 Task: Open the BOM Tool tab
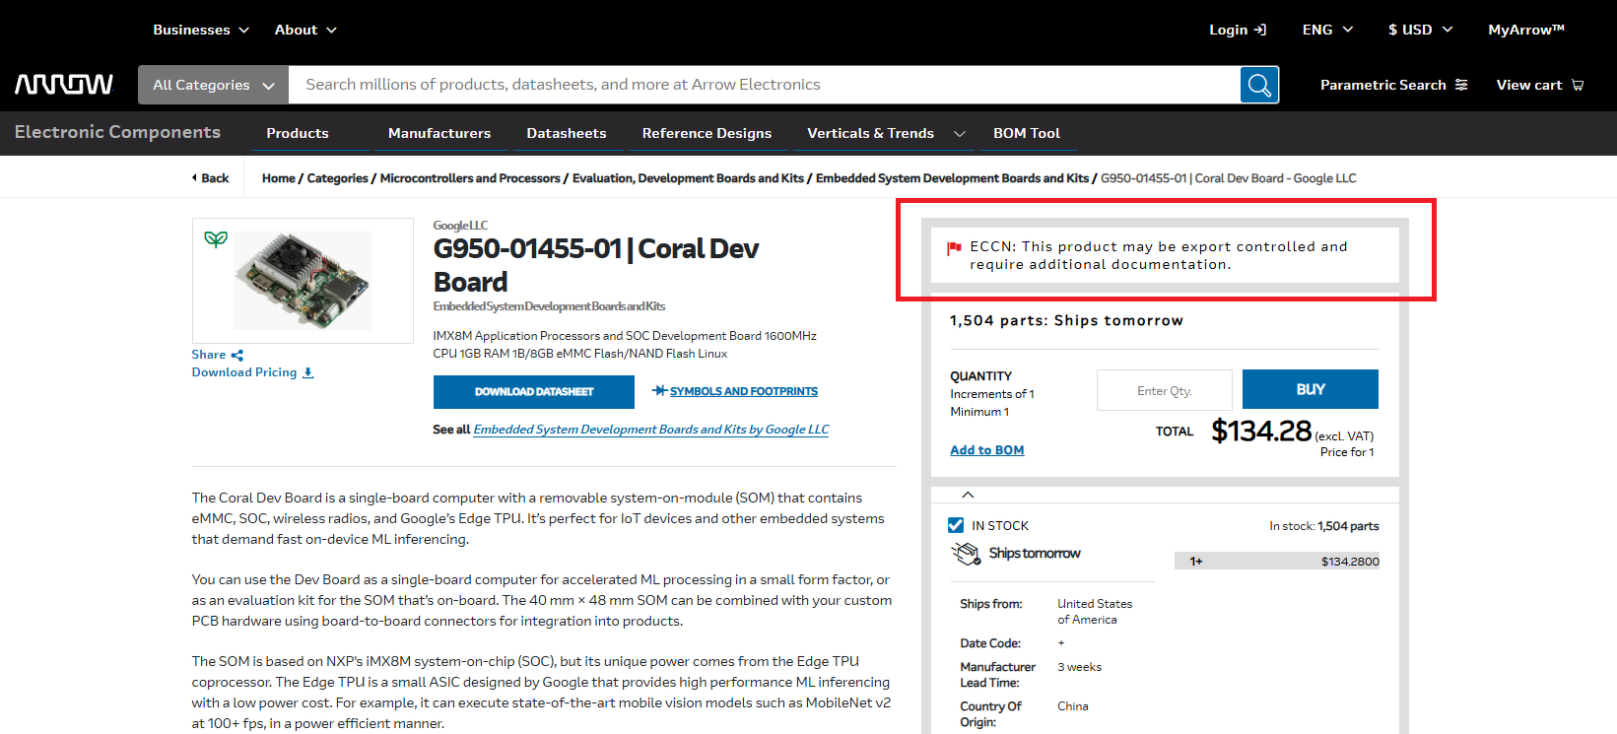click(1027, 133)
